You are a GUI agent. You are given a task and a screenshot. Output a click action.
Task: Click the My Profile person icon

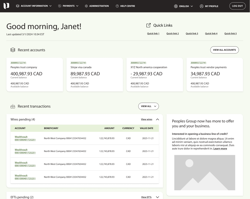[x=202, y=6]
